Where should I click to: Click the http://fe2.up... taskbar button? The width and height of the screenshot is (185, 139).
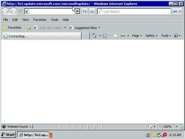[35, 135]
